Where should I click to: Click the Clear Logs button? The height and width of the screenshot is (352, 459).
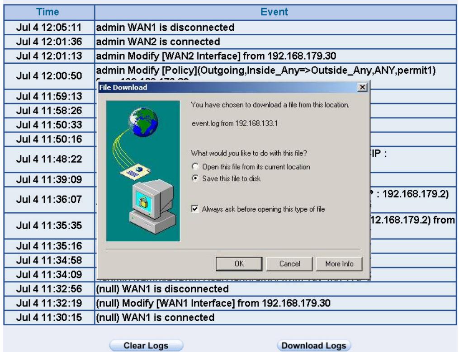coord(146,345)
